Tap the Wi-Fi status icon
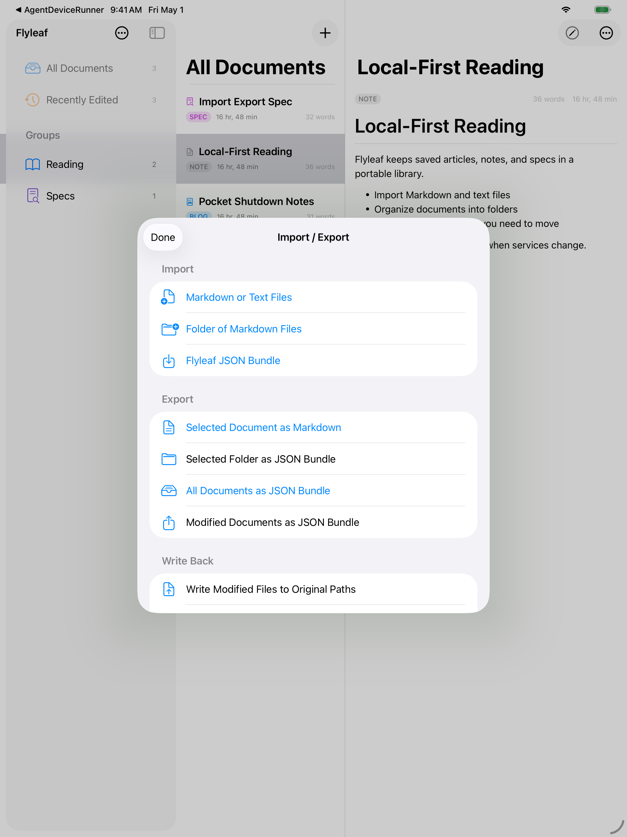 pyautogui.click(x=565, y=10)
